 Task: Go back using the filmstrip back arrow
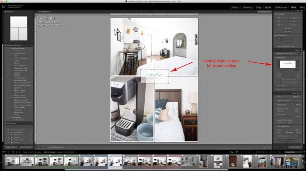pyautogui.click(x=17, y=152)
